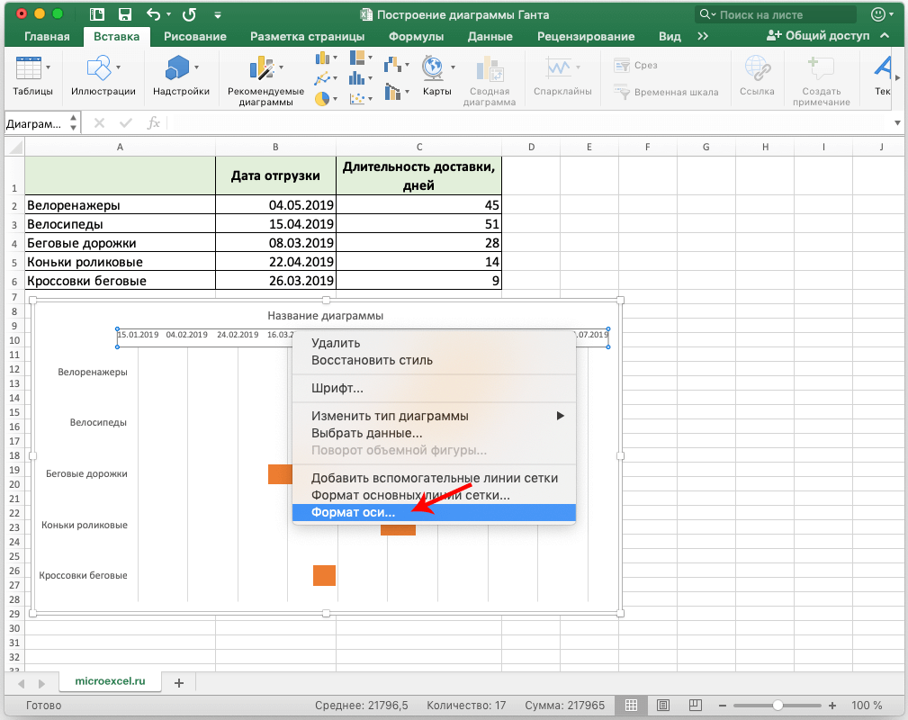Screen dimensions: 908x720
Task: Open the Разметка страницы tab
Action: 308,37
